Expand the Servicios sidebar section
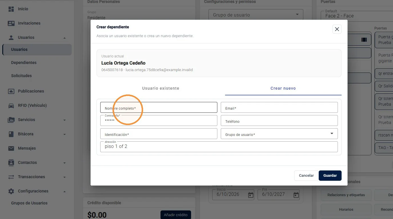The image size is (393, 219). pyautogui.click(x=65, y=120)
